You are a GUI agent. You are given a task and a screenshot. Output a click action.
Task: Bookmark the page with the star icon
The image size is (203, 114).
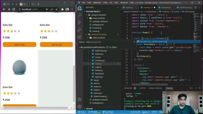click(56, 9)
